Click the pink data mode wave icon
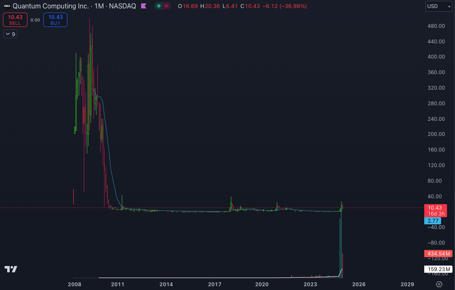Screen dimensions: 455x290 [x=166, y=6]
